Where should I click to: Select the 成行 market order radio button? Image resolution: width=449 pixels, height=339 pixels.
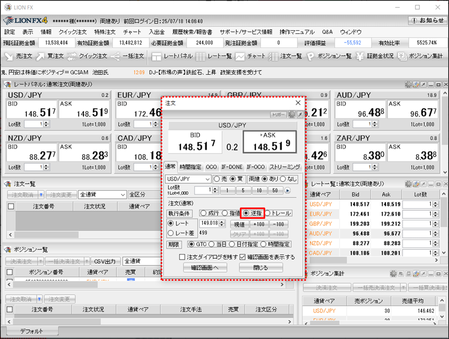[203, 213]
